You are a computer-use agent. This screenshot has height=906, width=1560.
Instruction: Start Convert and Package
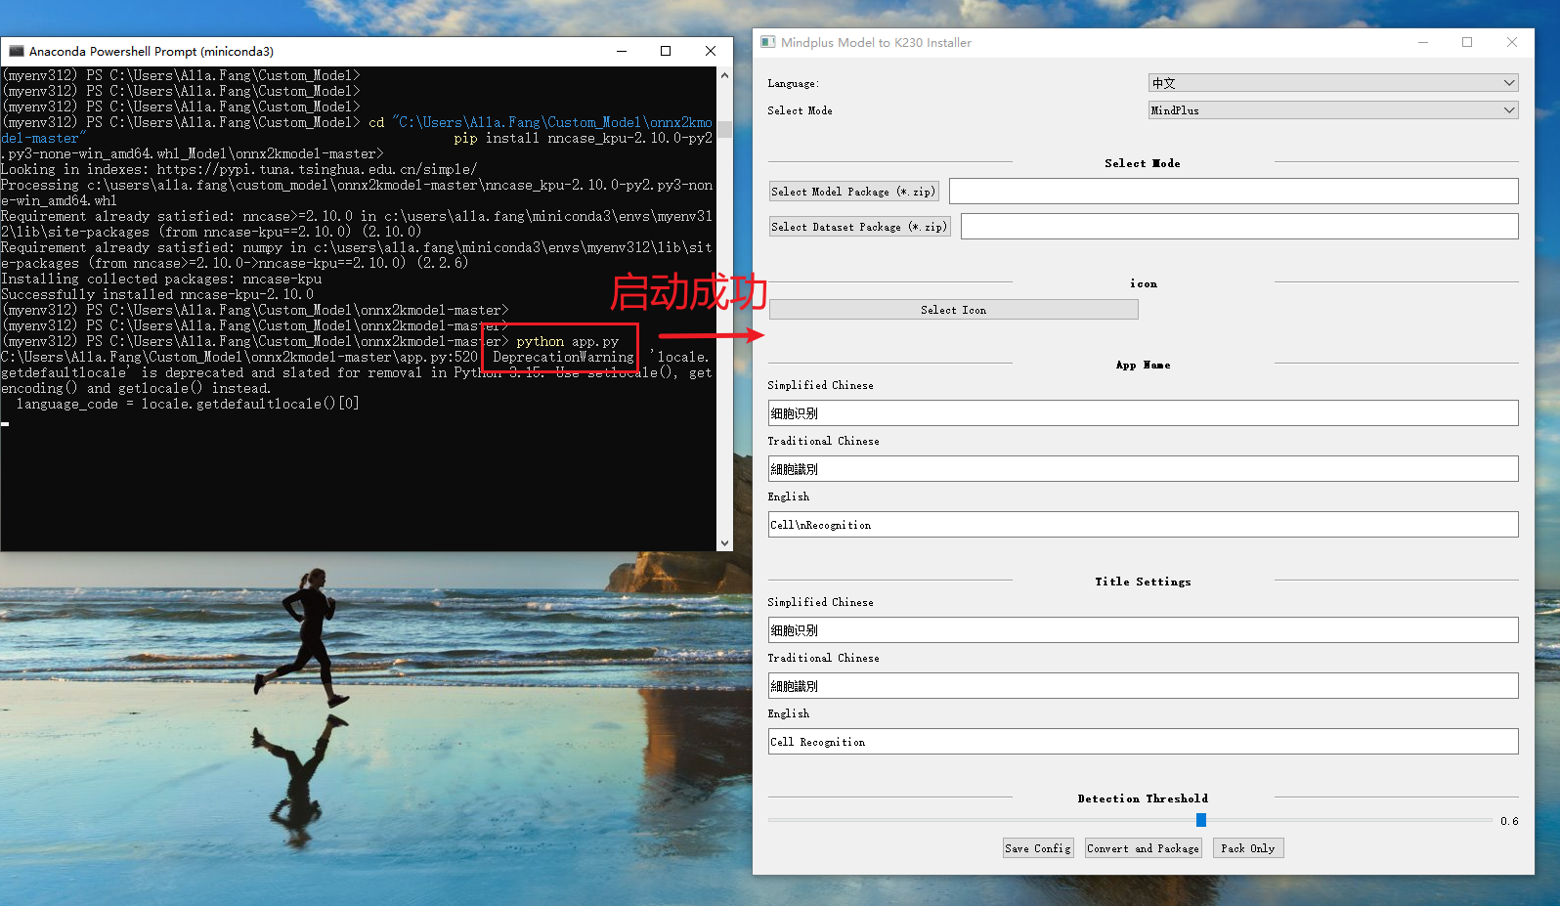coord(1143,848)
